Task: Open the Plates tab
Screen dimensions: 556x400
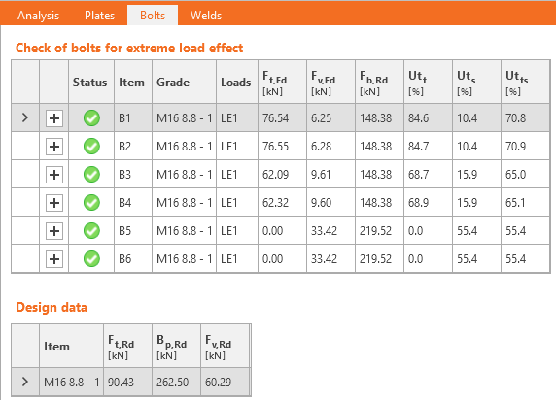Action: coord(100,16)
